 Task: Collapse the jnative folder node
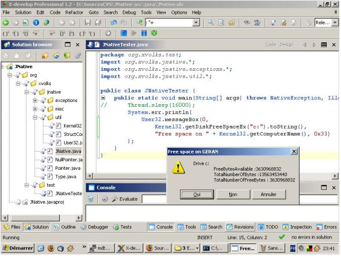(26, 92)
